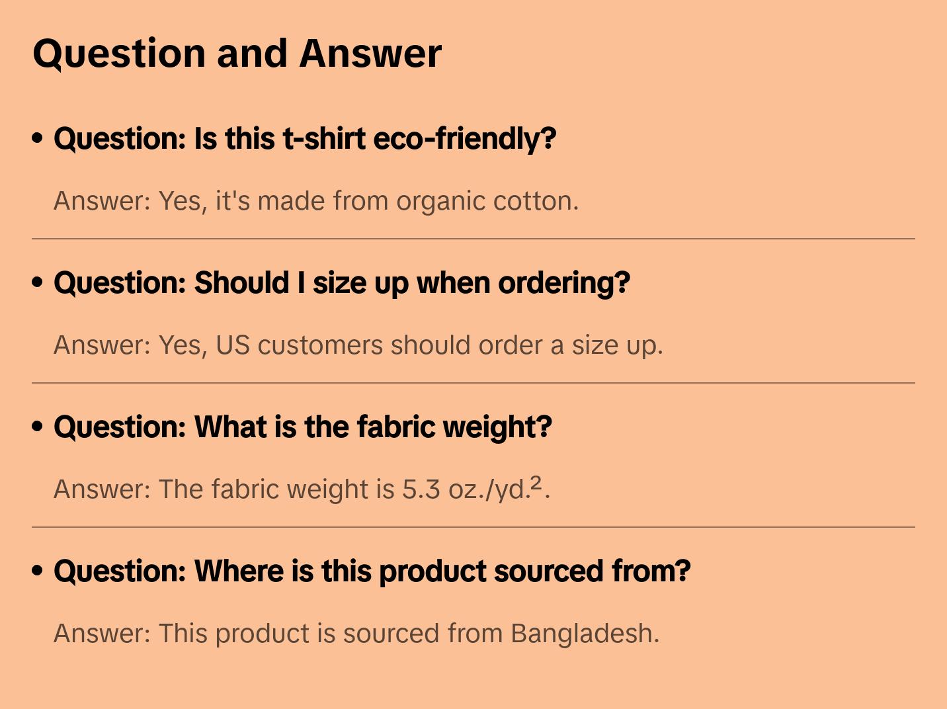Click the bullet beside the fabric weight question

click(x=38, y=427)
